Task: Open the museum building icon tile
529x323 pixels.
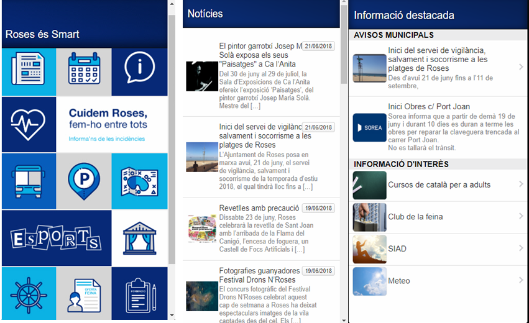Action: tap(139, 238)
